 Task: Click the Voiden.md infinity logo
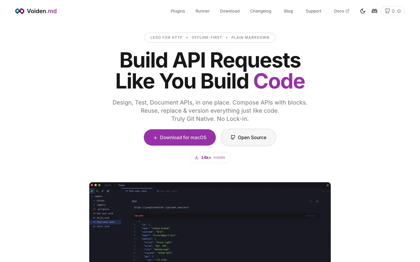20,11
